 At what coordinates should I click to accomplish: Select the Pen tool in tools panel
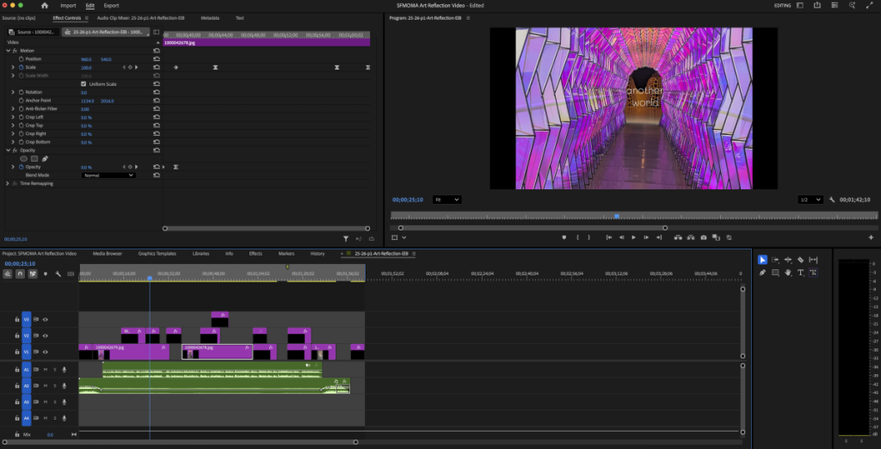click(762, 273)
